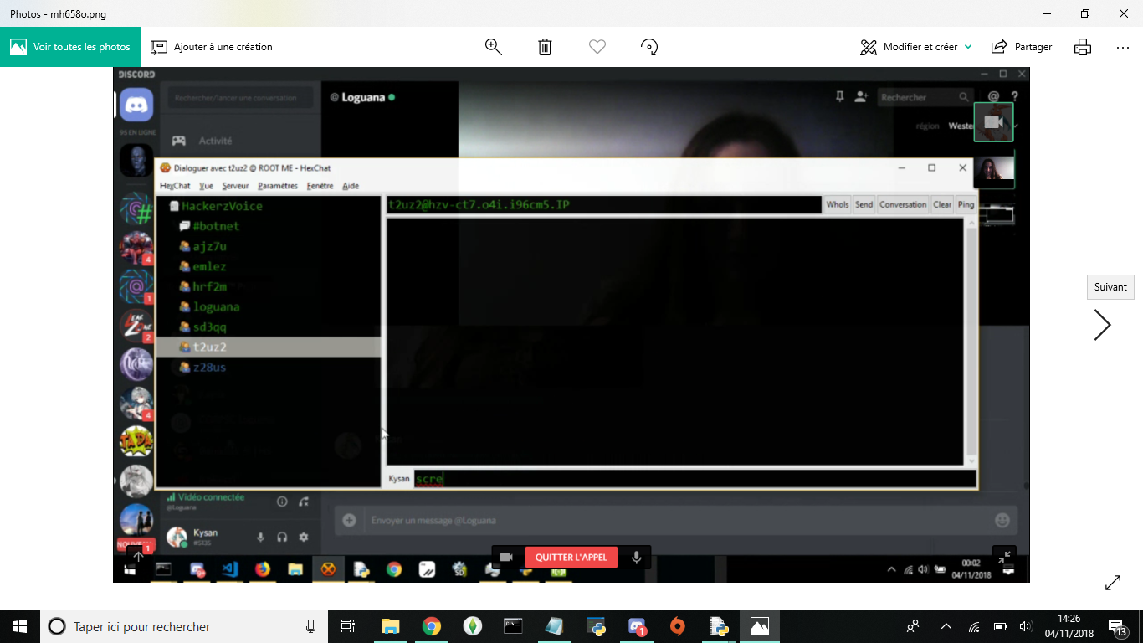Open the Paramètres menu in HexChat
1143x643 pixels.
pyautogui.click(x=278, y=186)
